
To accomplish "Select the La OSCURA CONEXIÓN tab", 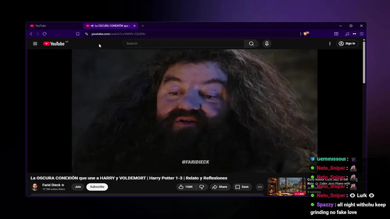I will [x=110, y=26].
